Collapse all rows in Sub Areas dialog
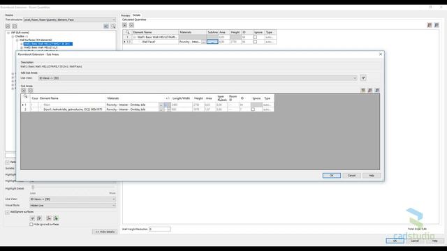 pyautogui.click(x=31, y=91)
